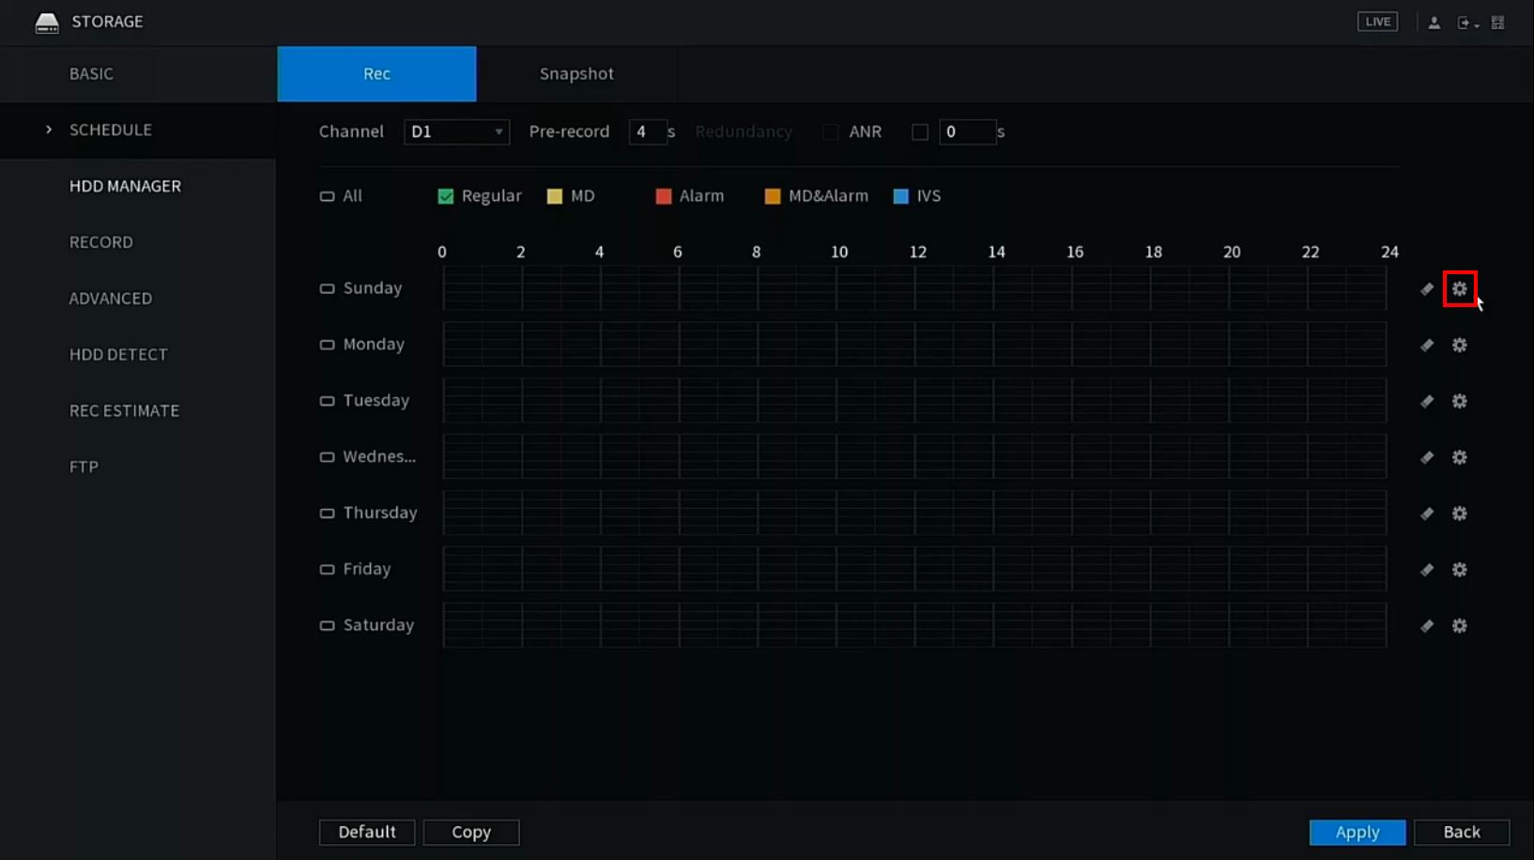This screenshot has height=860, width=1534.
Task: Click the Apply button
Action: (1357, 832)
